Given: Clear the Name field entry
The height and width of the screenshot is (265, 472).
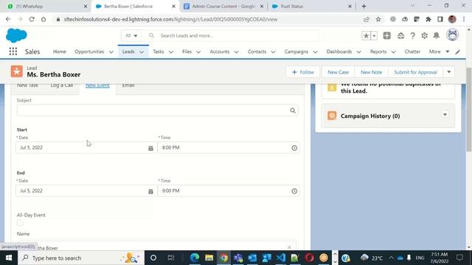Looking at the screenshot, I should click(289, 247).
